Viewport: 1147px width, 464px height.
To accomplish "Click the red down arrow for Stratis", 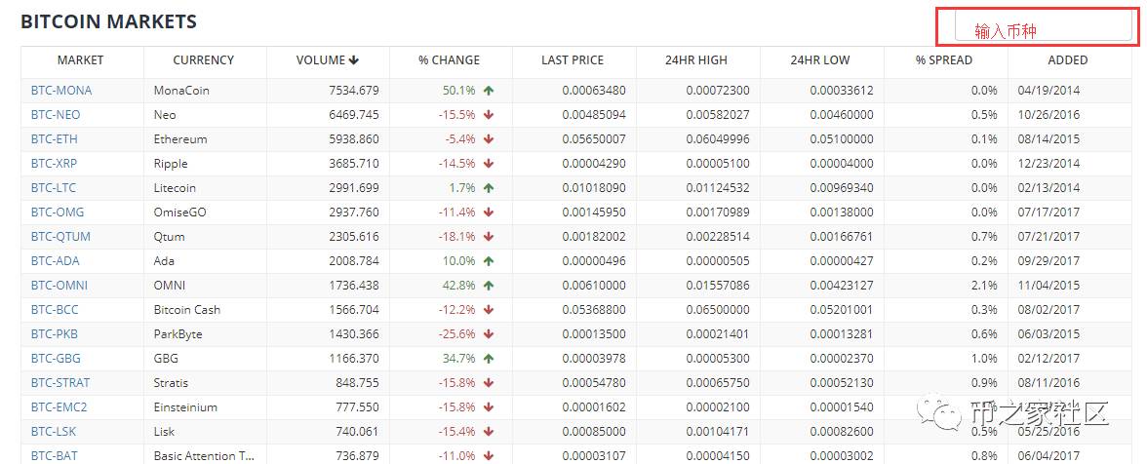I will coord(489,383).
